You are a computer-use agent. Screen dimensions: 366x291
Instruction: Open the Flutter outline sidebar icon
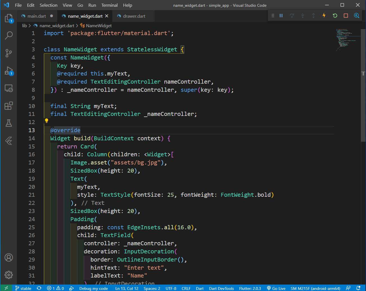(x=9, y=141)
